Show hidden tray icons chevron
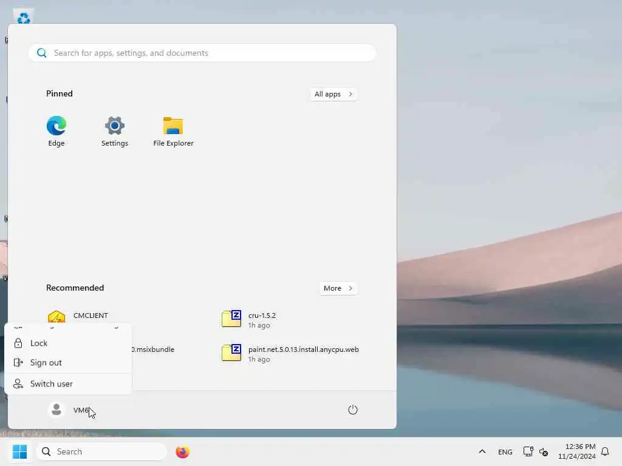This screenshot has width=622, height=466. (x=482, y=451)
